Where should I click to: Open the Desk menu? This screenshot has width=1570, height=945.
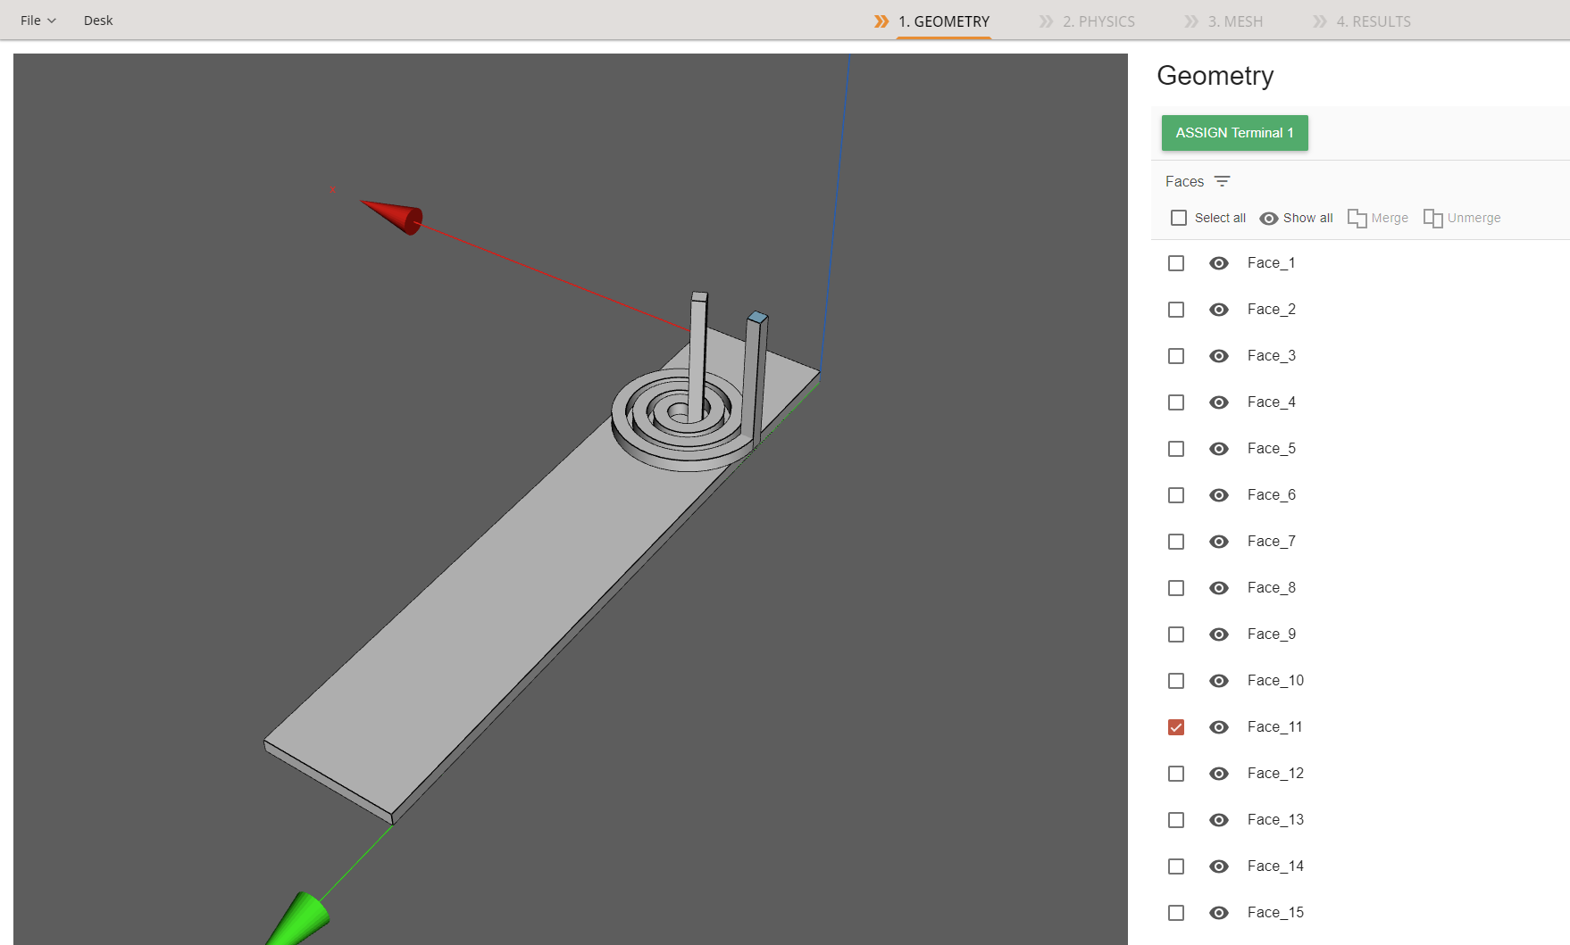coord(98,21)
